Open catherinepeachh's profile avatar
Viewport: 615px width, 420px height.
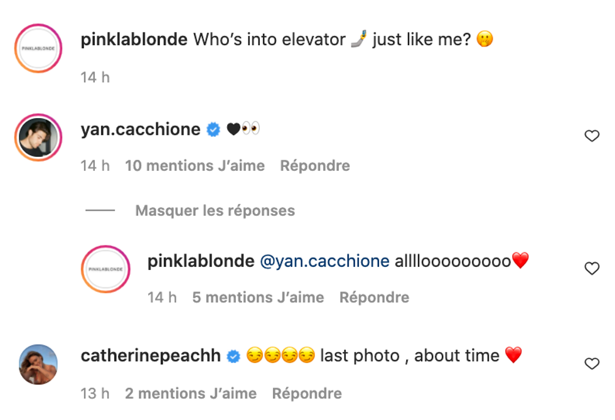(x=37, y=365)
